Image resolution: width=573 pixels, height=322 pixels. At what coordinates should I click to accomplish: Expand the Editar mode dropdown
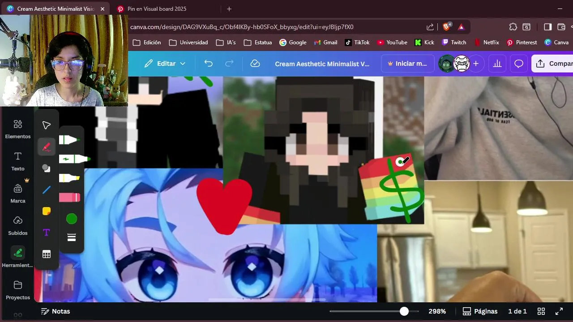(x=165, y=64)
